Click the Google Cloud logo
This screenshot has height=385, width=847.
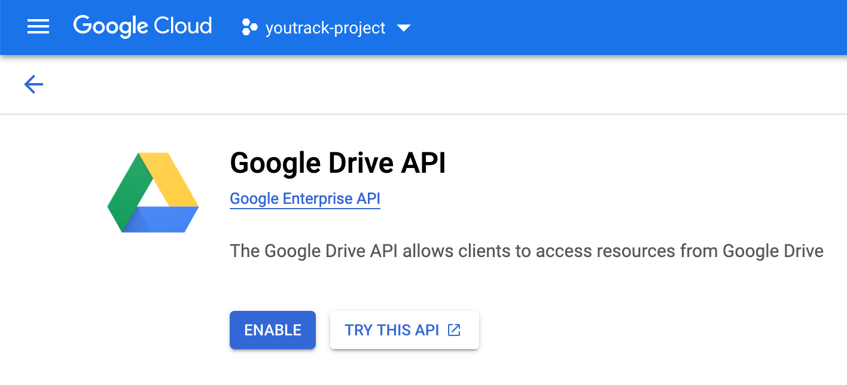click(x=142, y=26)
